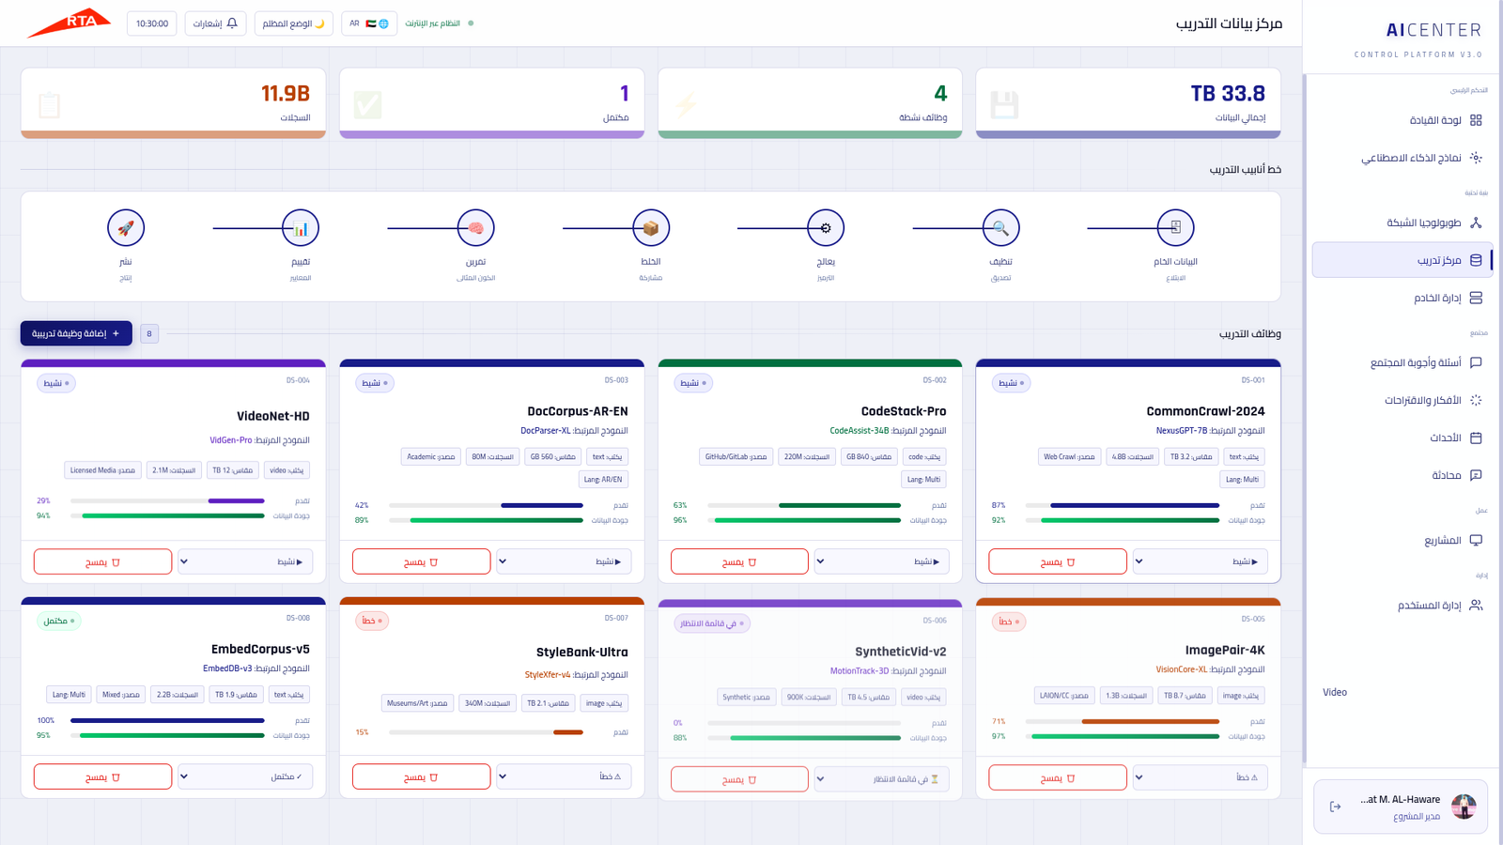Image resolution: width=1503 pixels, height=845 pixels.
Task: Click the trash icon on the SyntheticVid-v2 card
Action: [x=752, y=780]
